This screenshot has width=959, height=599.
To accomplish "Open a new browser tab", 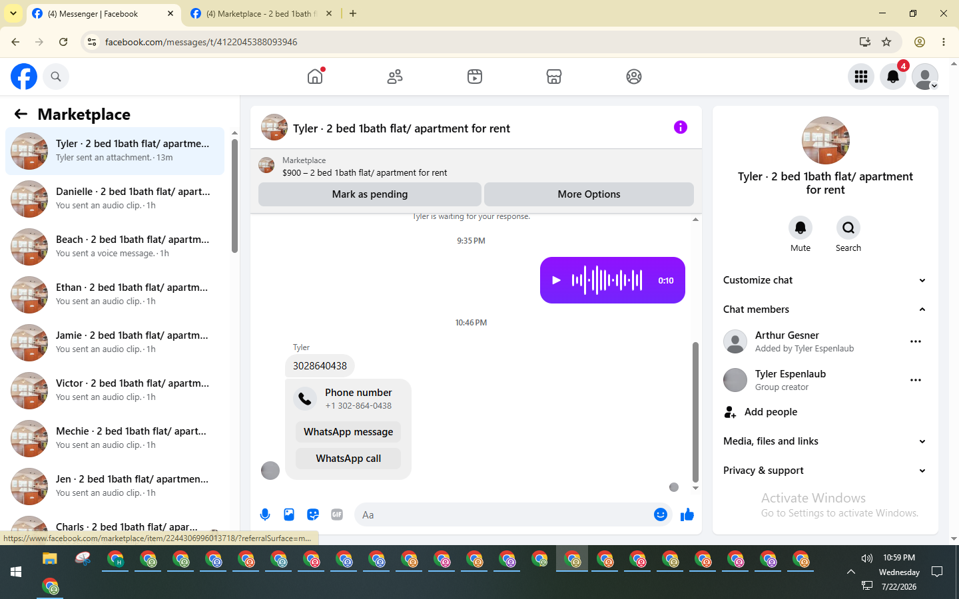I will (x=353, y=13).
